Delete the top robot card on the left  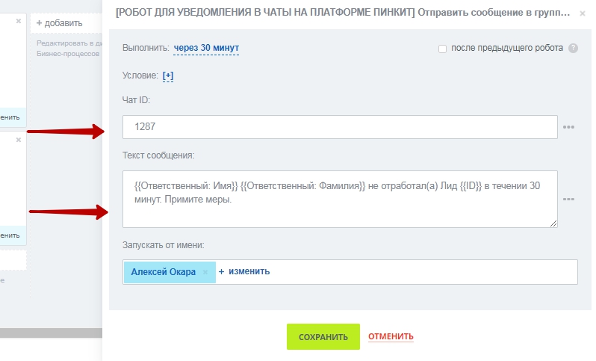(x=19, y=22)
